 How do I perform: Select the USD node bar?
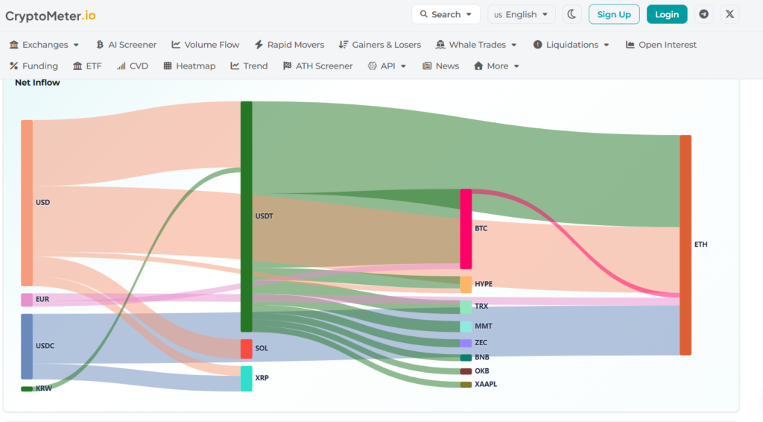coord(27,203)
